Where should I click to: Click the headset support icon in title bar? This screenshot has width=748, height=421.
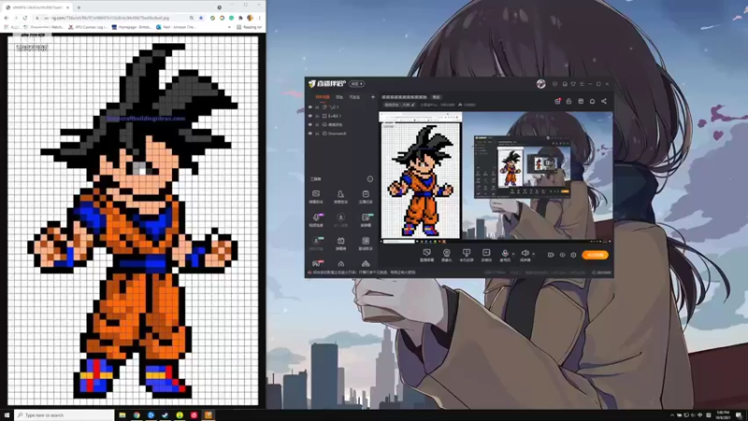(565, 84)
